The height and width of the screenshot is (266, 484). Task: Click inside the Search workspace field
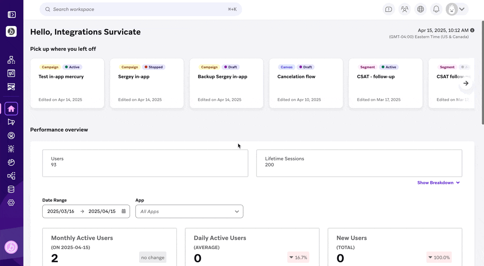140,9
